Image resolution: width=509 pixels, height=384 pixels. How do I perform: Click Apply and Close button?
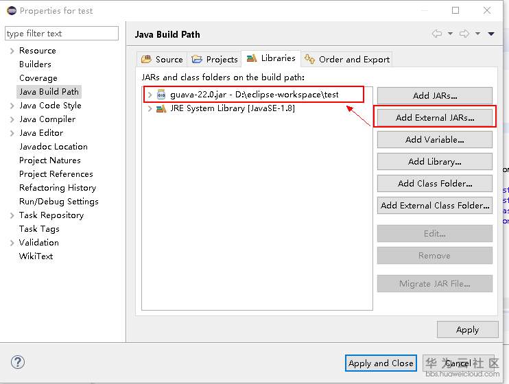coord(381,363)
